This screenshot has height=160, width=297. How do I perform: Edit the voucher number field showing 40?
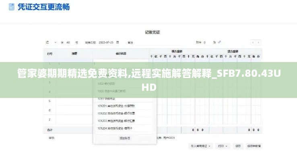(x=68, y=42)
